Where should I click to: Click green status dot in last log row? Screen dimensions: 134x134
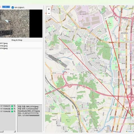tap(12, 111)
